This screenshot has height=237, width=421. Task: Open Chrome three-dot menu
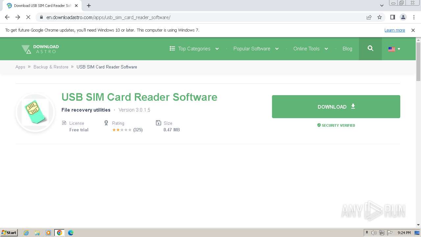414,17
